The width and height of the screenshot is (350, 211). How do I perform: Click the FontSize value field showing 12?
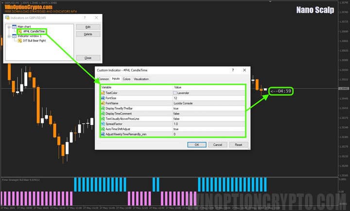(x=176, y=98)
